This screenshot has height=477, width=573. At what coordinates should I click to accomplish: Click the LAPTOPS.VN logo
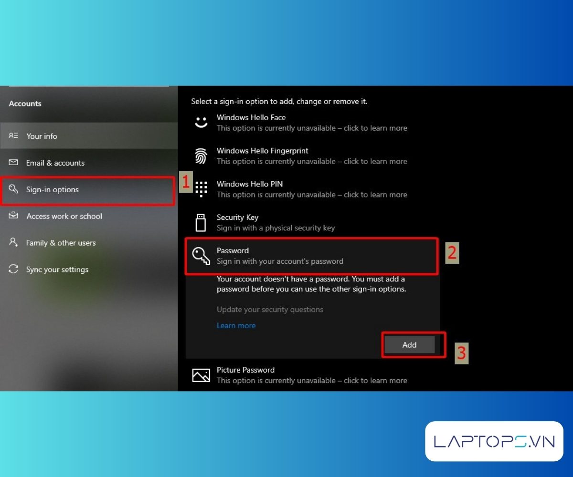tap(494, 441)
